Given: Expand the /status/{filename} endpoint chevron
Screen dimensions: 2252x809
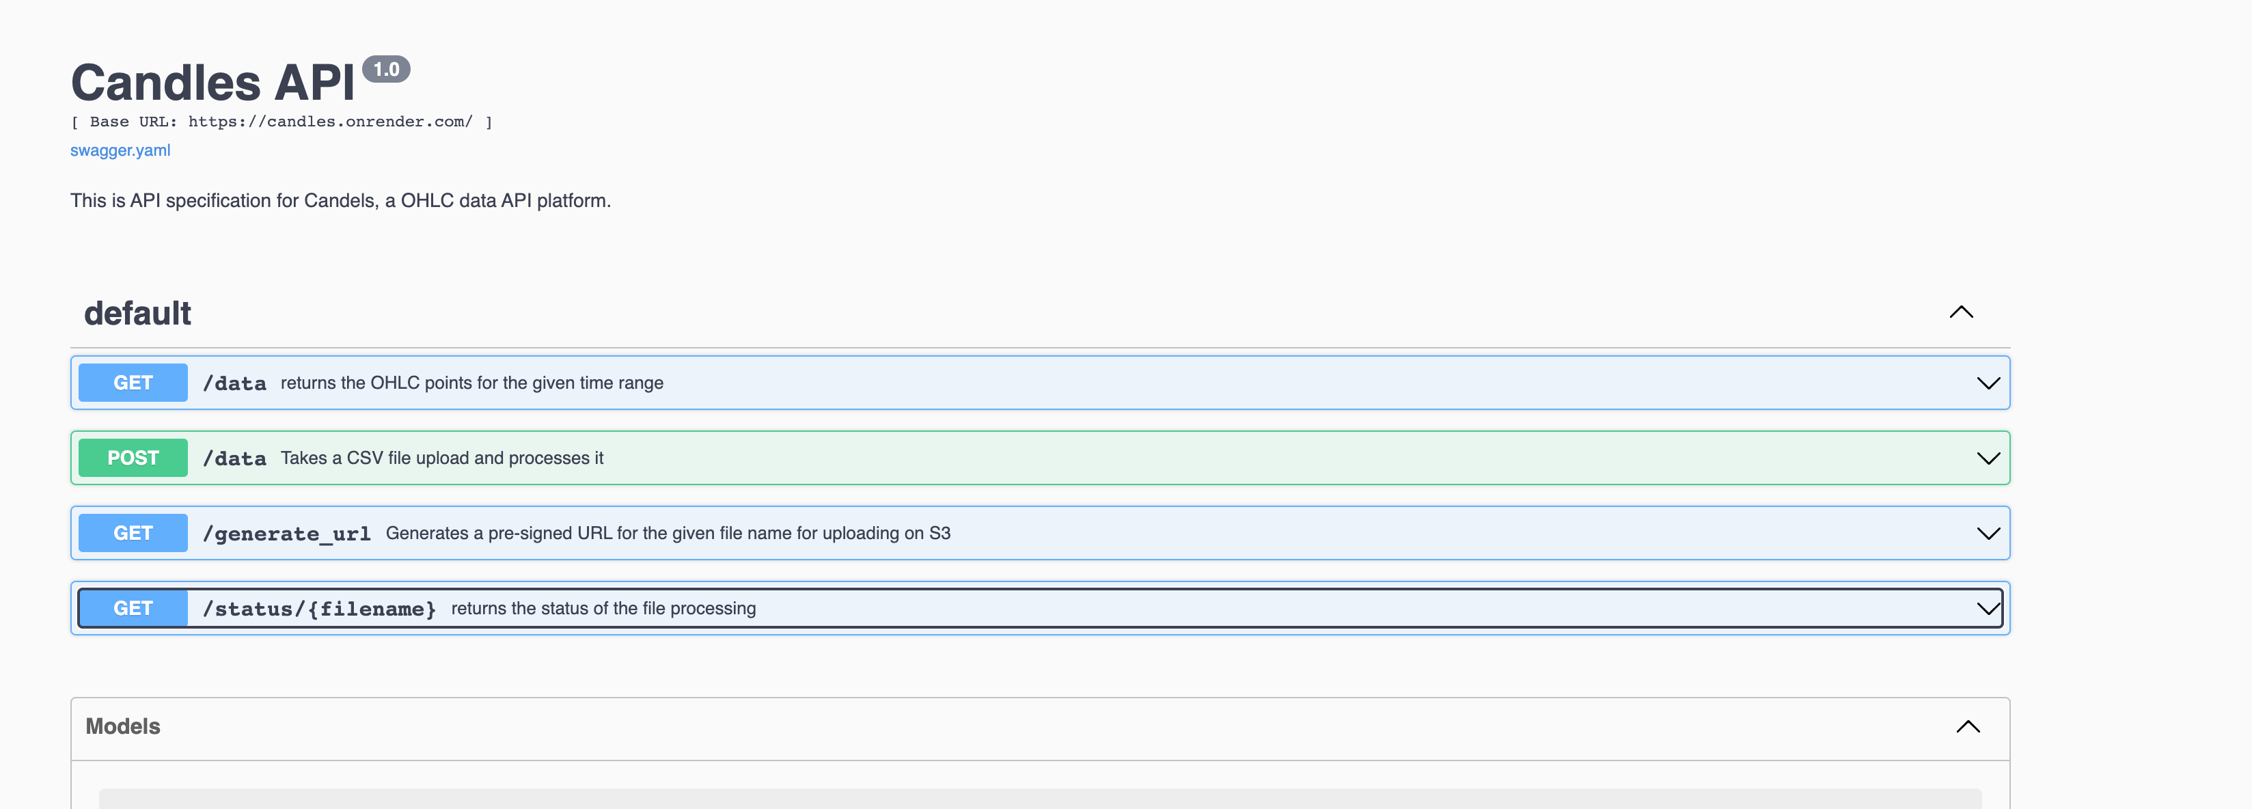Looking at the screenshot, I should [x=1987, y=609].
